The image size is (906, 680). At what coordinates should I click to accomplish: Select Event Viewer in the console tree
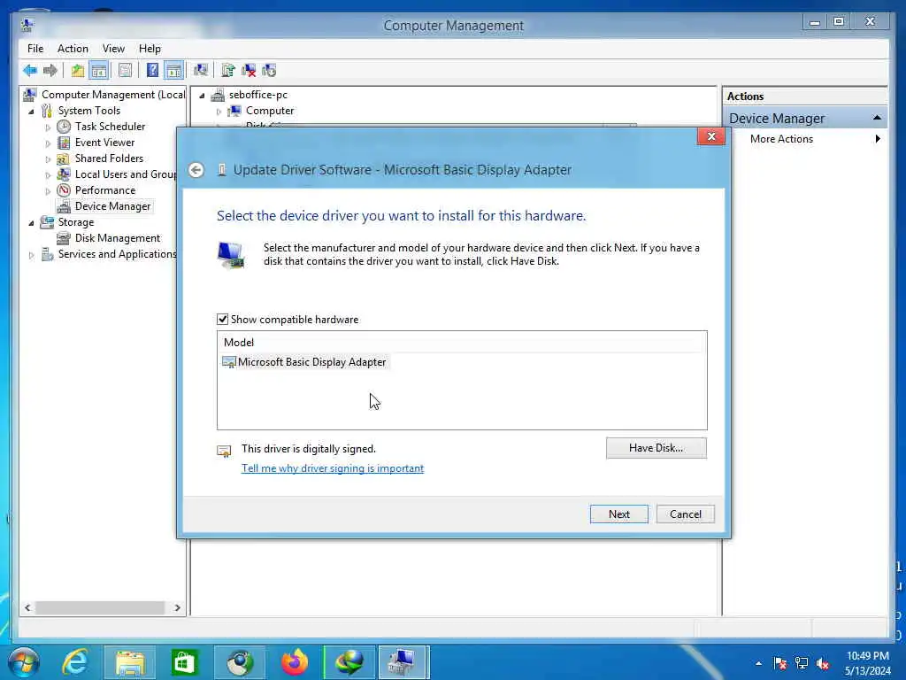[x=104, y=143]
